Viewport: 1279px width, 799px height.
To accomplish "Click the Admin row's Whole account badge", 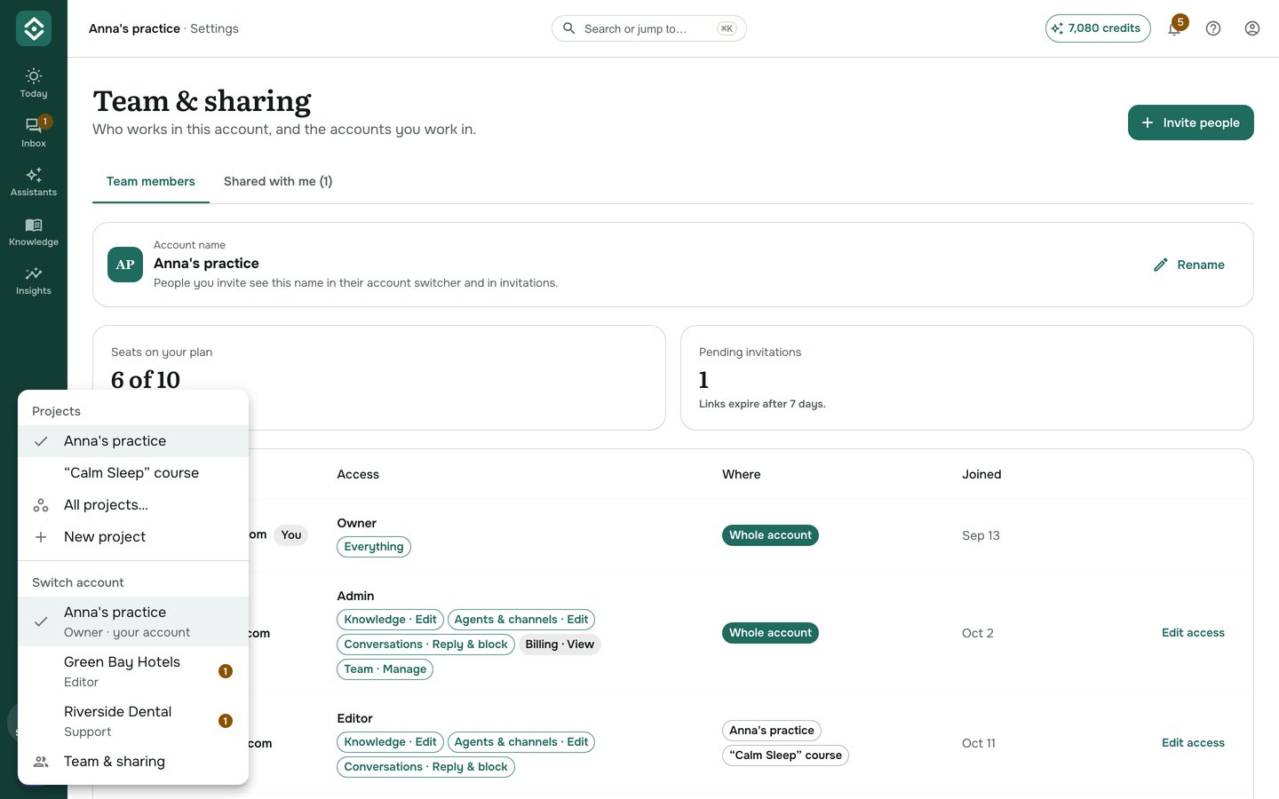I will [770, 633].
